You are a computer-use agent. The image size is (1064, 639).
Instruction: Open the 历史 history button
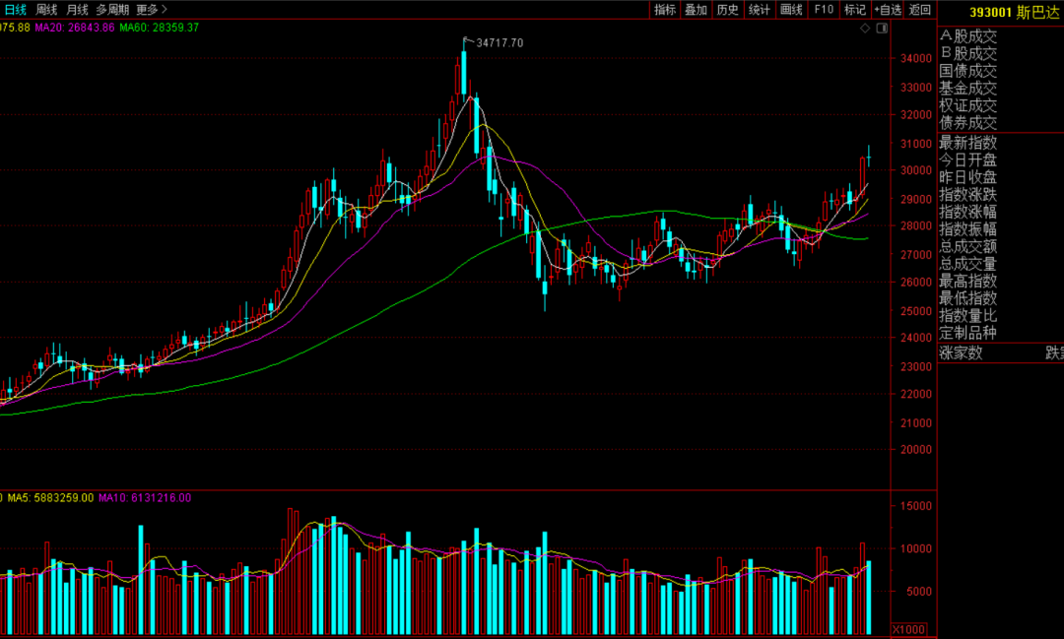click(727, 10)
